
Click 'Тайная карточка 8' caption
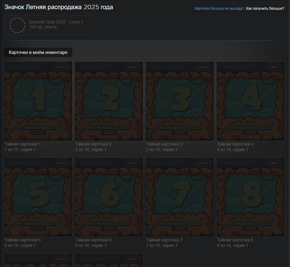[235, 240]
